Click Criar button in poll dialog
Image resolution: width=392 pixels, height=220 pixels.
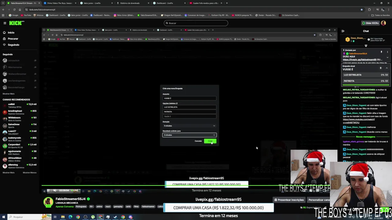(x=210, y=141)
